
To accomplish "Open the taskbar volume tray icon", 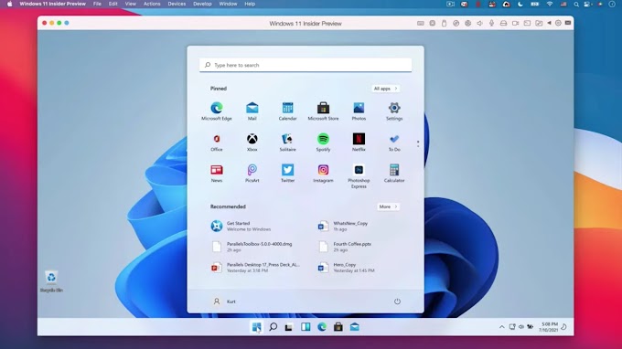I will [x=520, y=327].
